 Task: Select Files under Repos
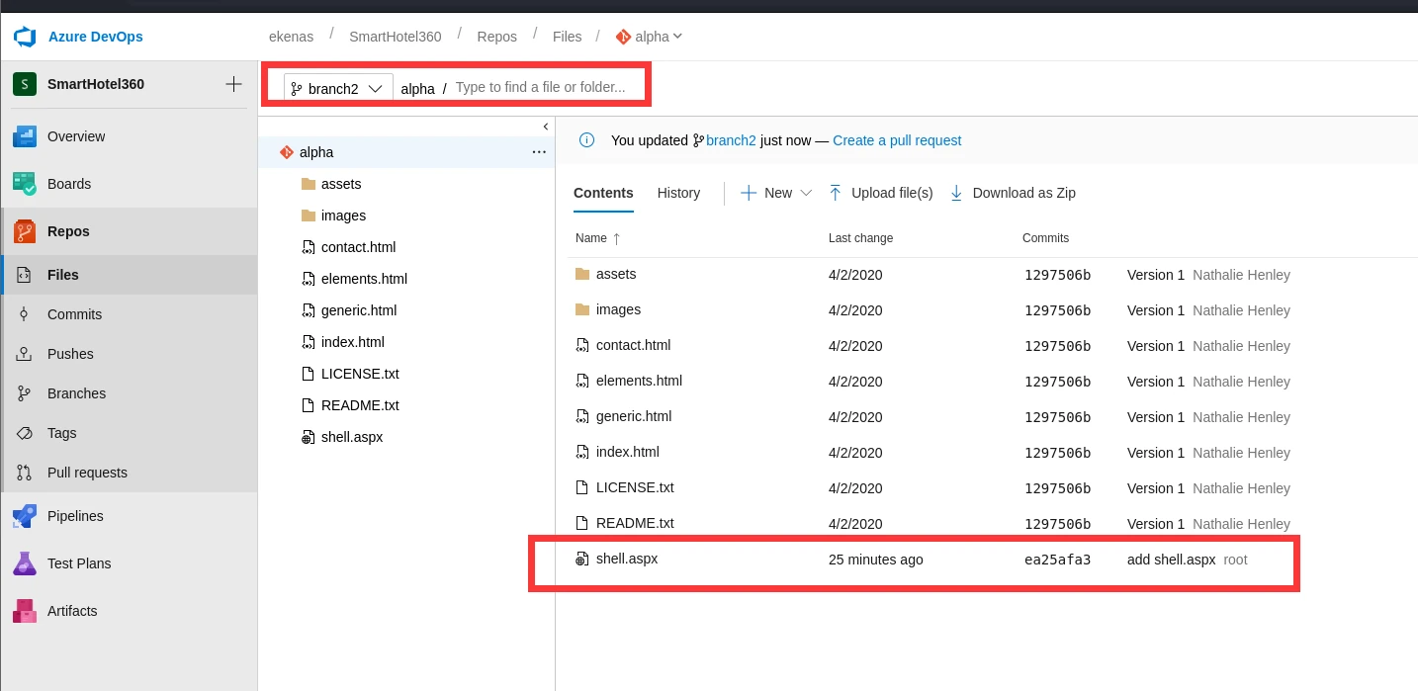coord(129,275)
